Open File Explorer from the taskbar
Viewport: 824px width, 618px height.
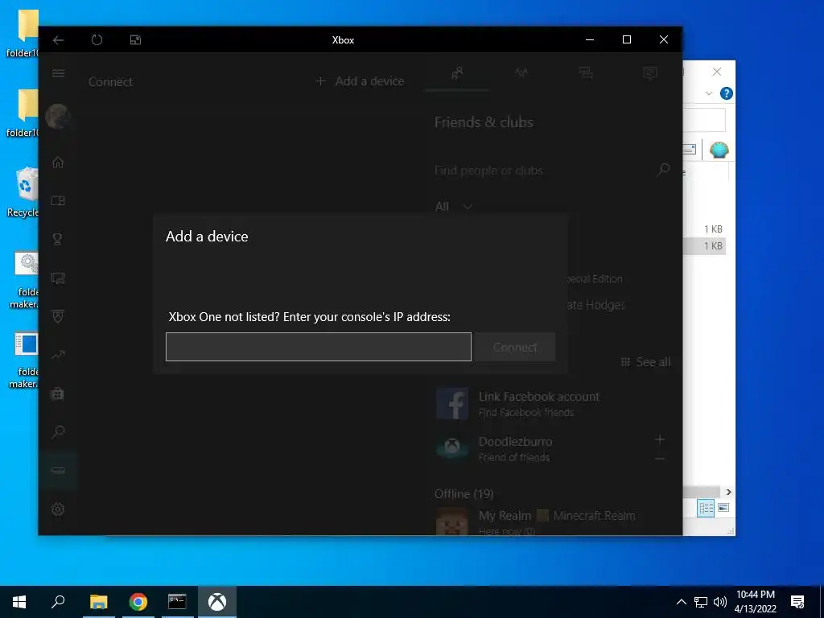(98, 602)
